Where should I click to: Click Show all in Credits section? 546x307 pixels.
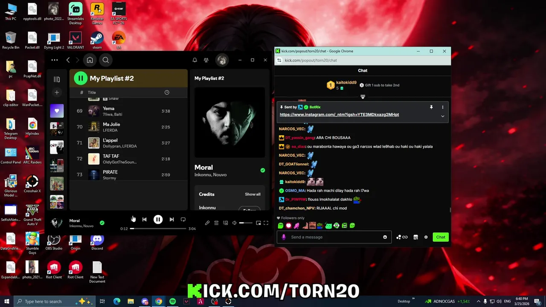pos(253,194)
